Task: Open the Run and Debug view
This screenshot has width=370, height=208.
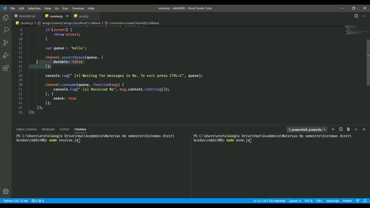Action: point(6,55)
